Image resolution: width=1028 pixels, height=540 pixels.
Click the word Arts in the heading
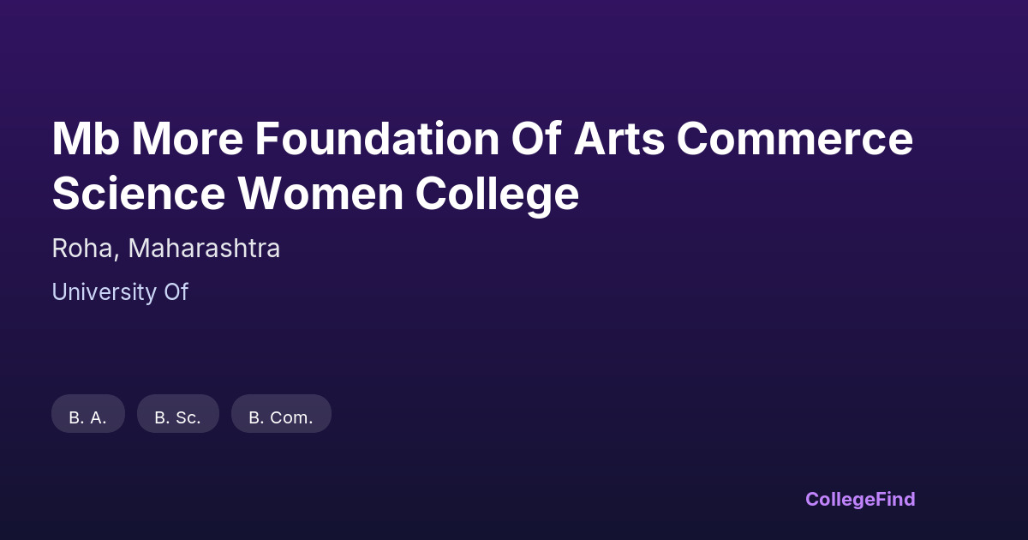[619, 139]
